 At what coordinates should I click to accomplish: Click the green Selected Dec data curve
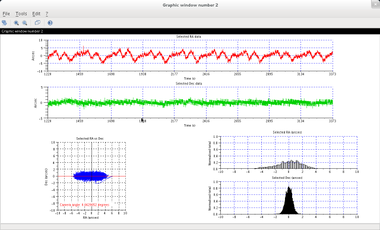coord(190,103)
